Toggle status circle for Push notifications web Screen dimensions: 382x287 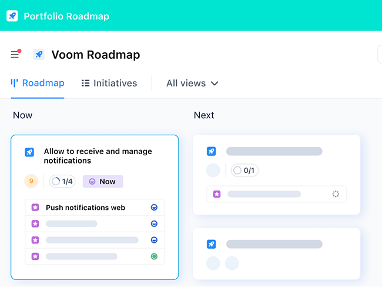(x=154, y=208)
